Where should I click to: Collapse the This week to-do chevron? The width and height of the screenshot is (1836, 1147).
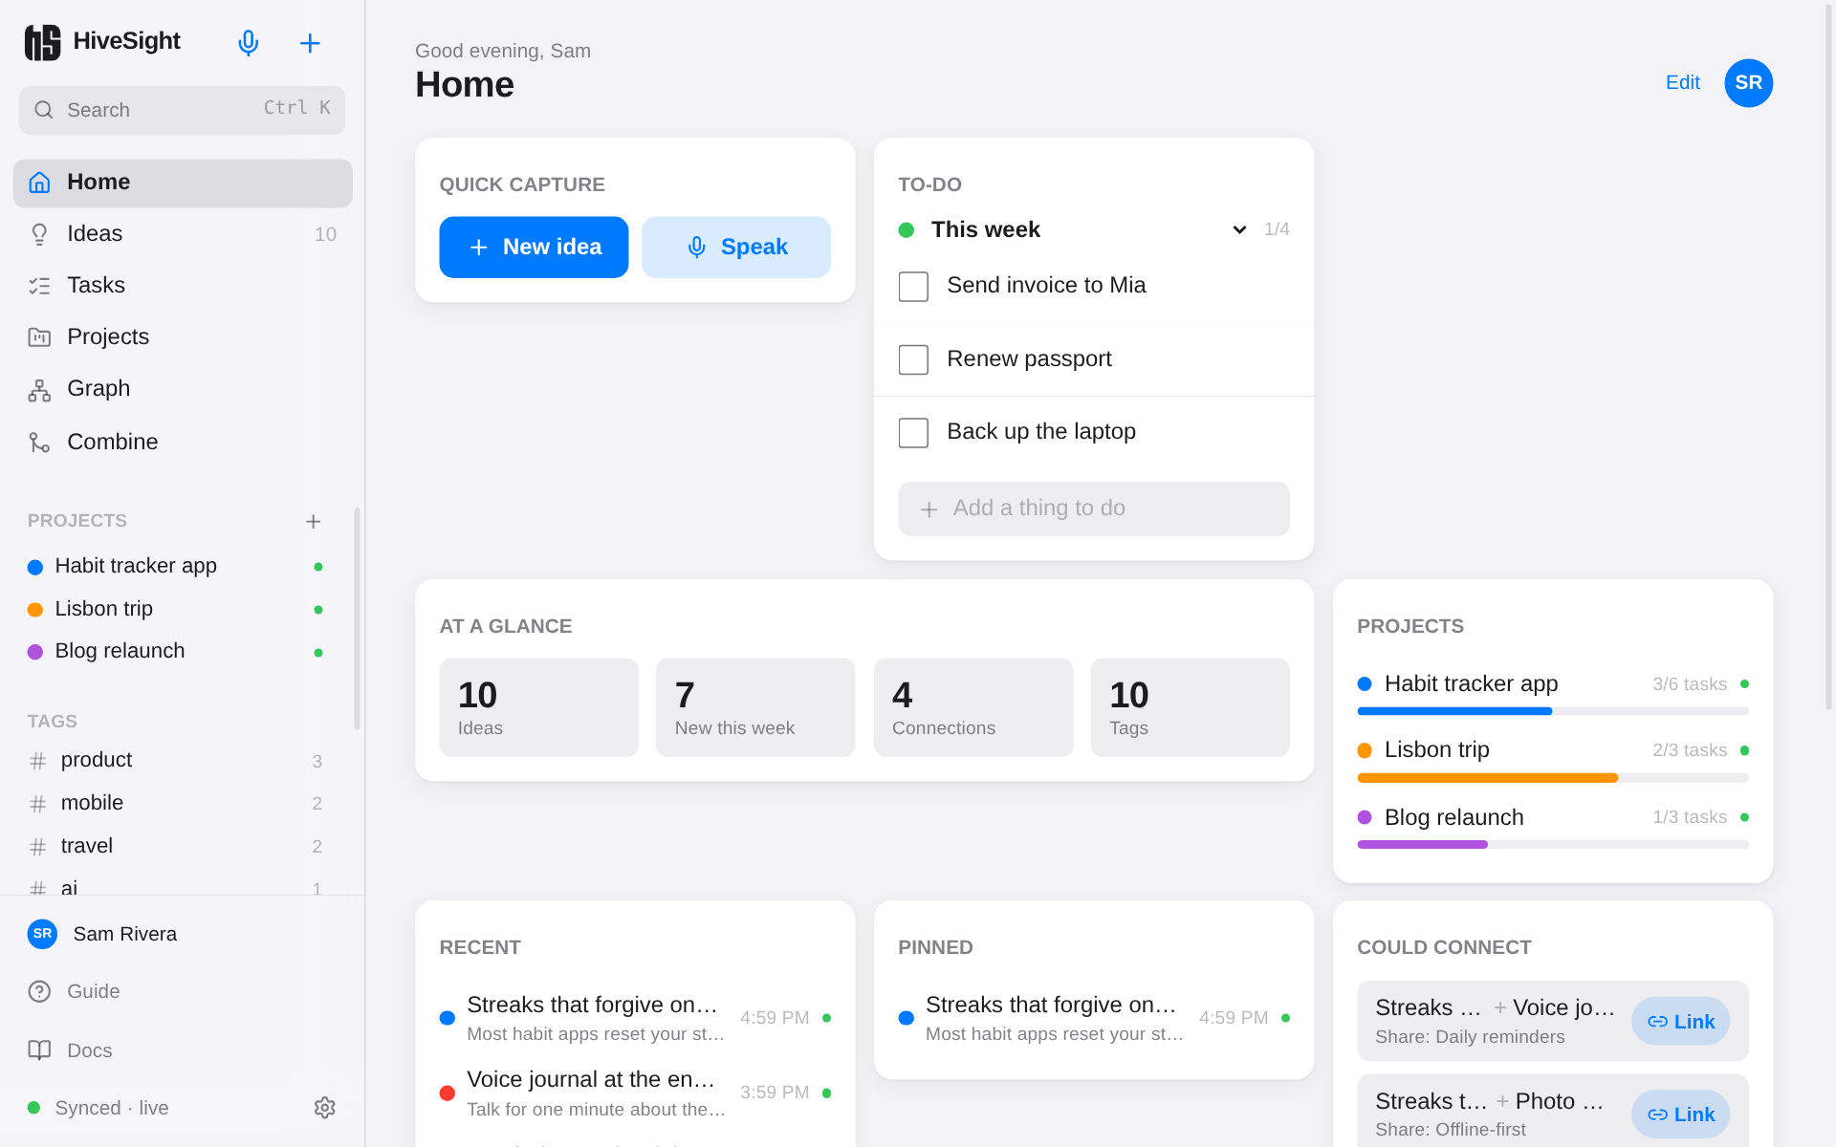click(x=1239, y=229)
